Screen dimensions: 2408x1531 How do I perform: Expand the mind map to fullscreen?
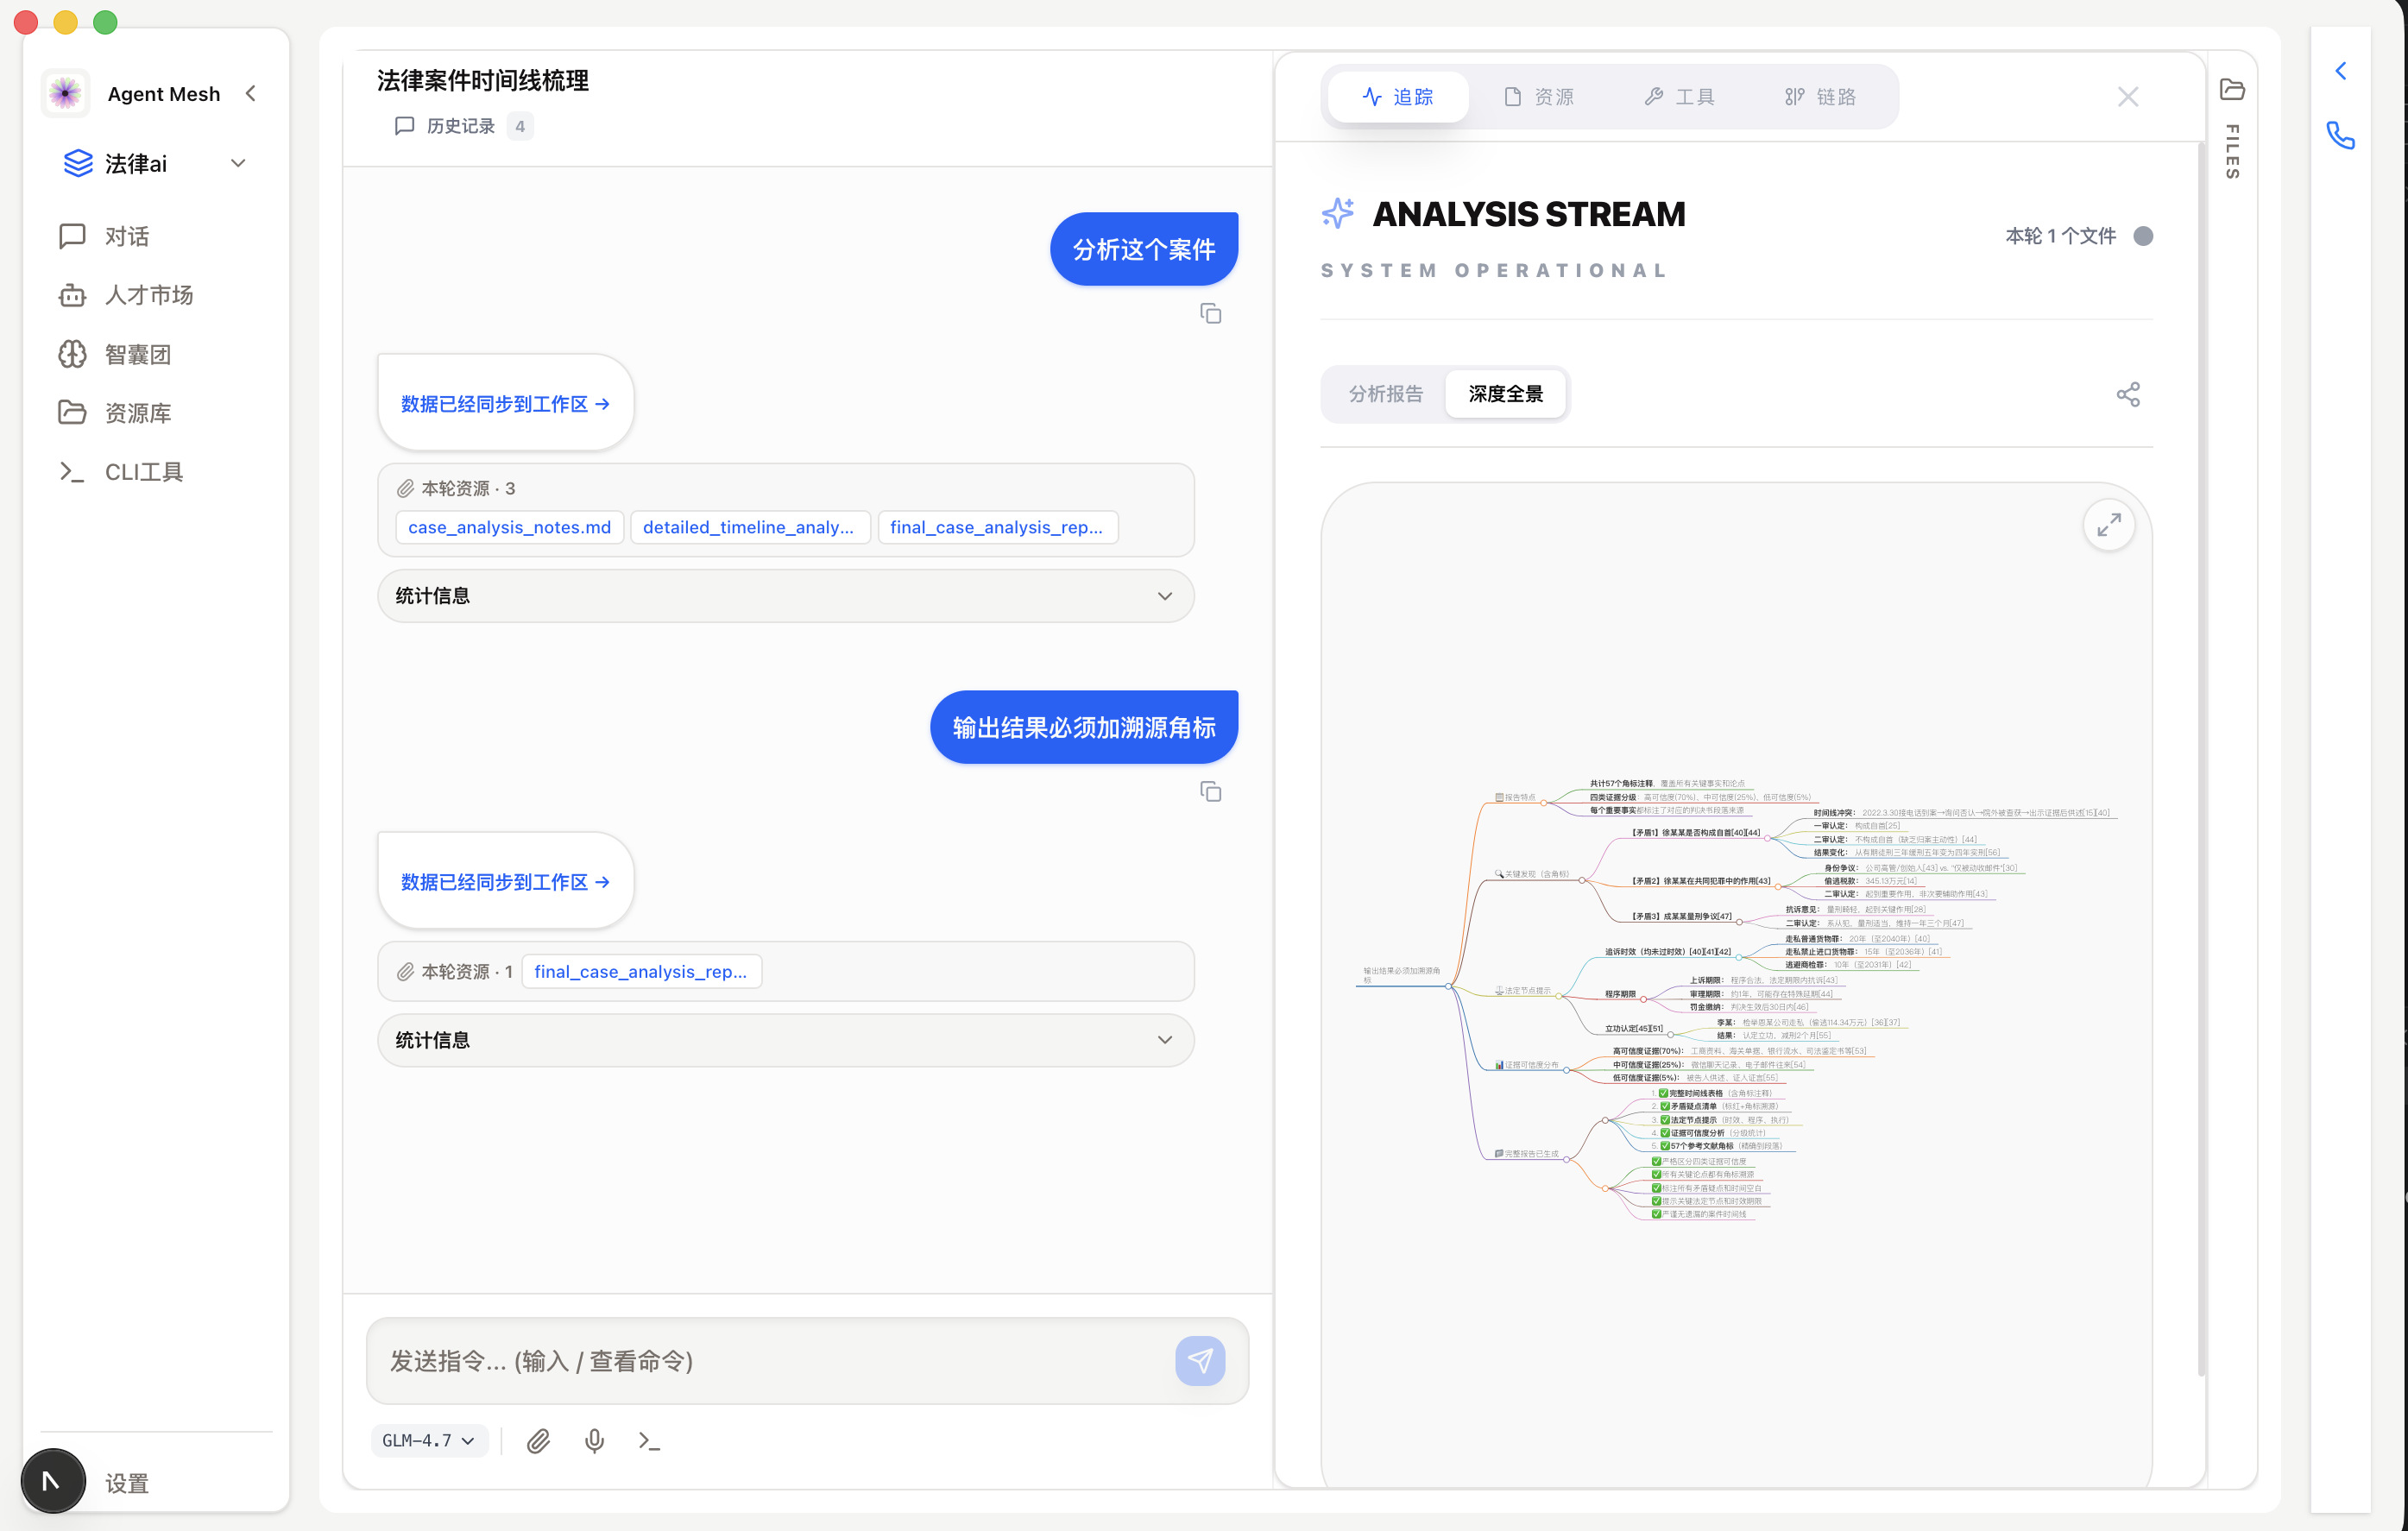[2109, 525]
